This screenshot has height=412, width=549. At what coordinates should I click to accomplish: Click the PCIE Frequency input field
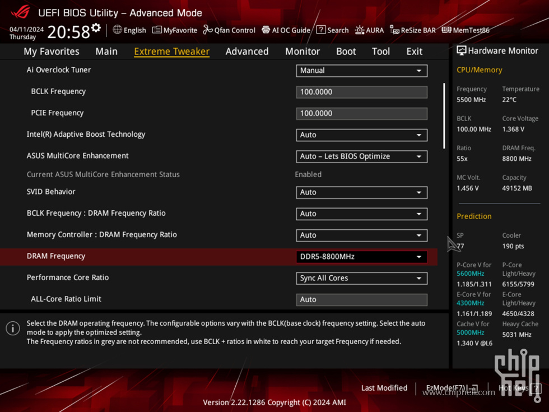coord(361,113)
